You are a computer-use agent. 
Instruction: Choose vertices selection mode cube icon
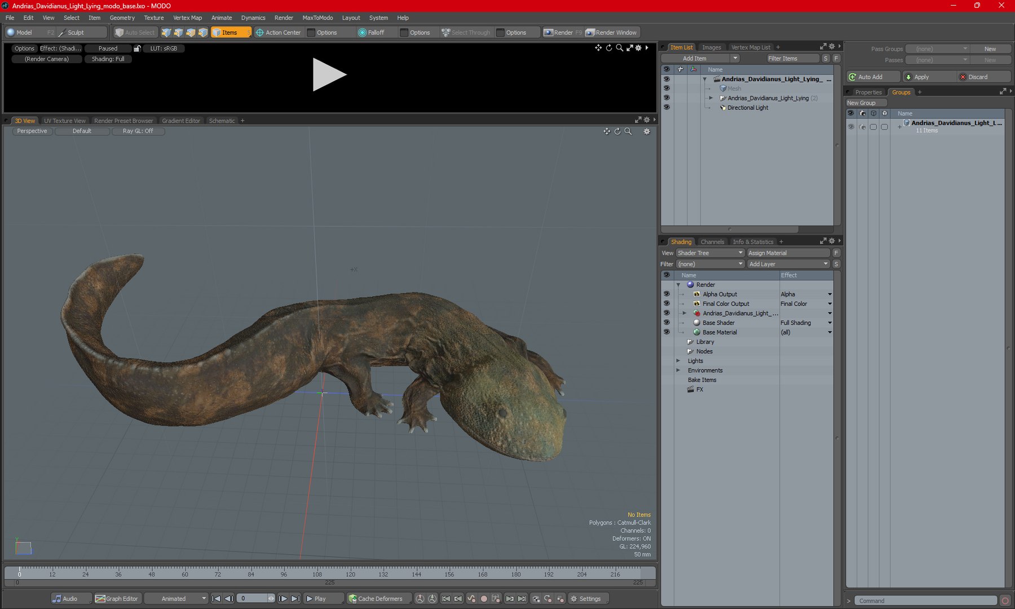tap(166, 33)
